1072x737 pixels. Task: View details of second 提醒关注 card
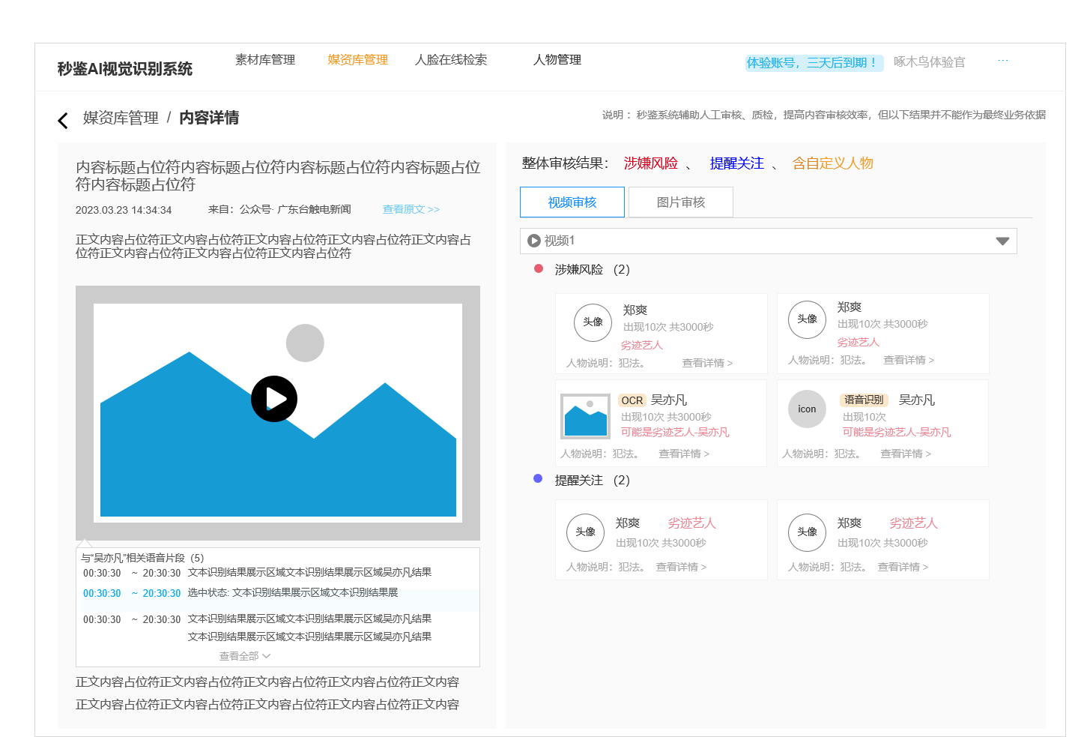[903, 567]
